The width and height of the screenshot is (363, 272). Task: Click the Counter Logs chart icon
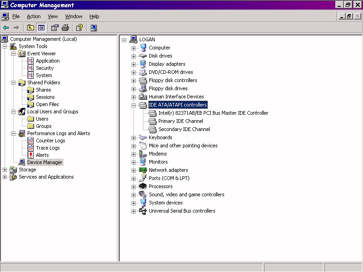tap(30, 141)
